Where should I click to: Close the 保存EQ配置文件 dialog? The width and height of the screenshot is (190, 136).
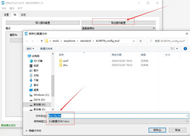pos(187,34)
